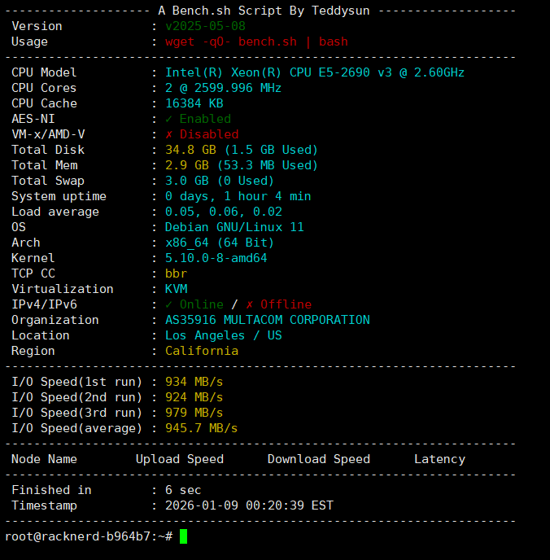The image size is (550, 560).
Task: Click the green check mark beside Online
Action: 168,304
